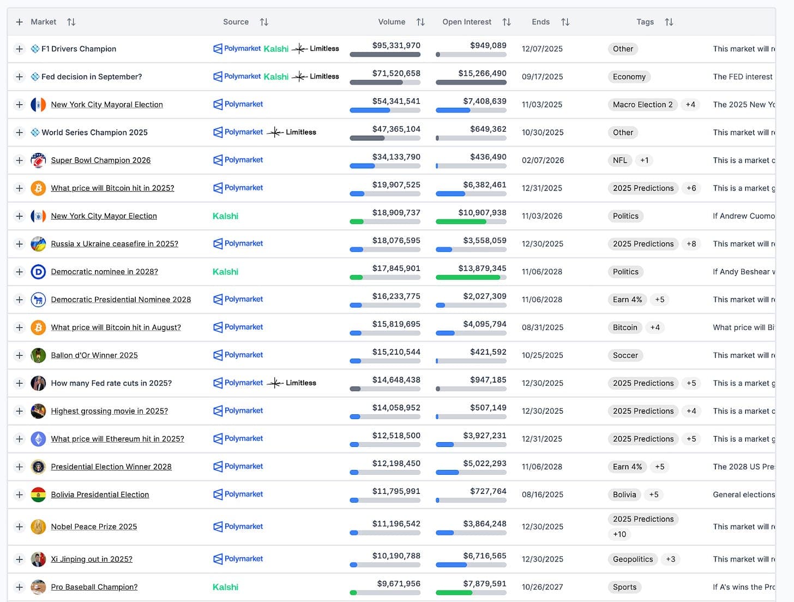
Task: Select the Bolivia tag
Action: (x=624, y=494)
